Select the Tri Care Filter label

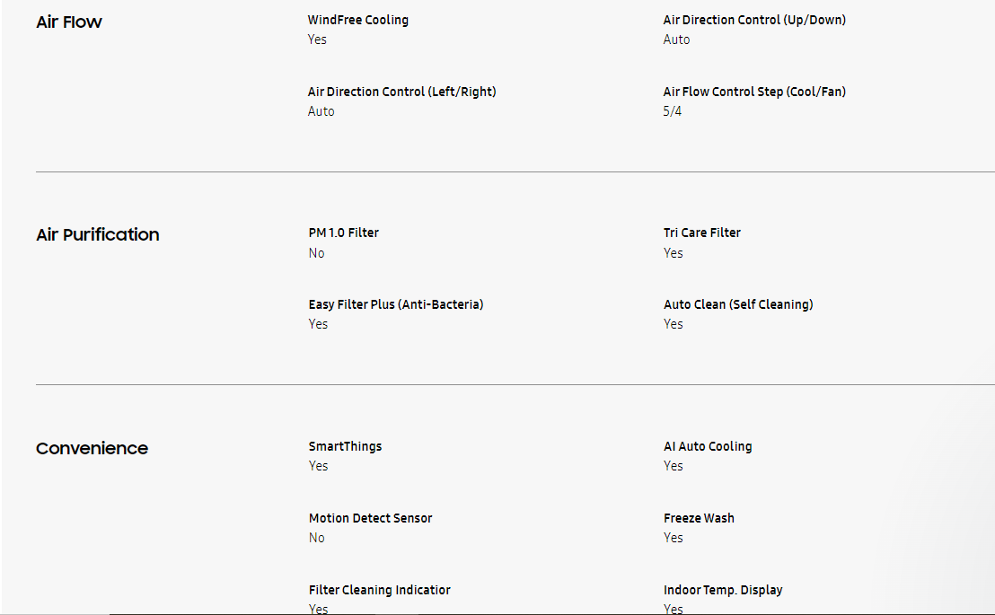(x=701, y=233)
